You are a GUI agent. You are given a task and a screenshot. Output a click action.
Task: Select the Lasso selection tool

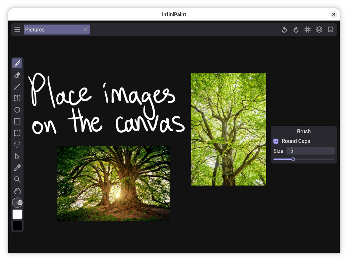[x=17, y=145]
